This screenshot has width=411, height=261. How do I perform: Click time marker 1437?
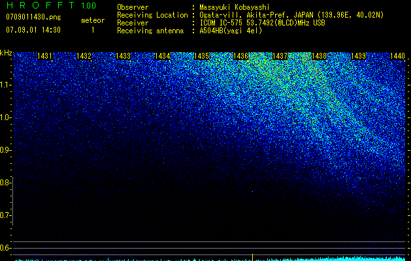click(280, 56)
